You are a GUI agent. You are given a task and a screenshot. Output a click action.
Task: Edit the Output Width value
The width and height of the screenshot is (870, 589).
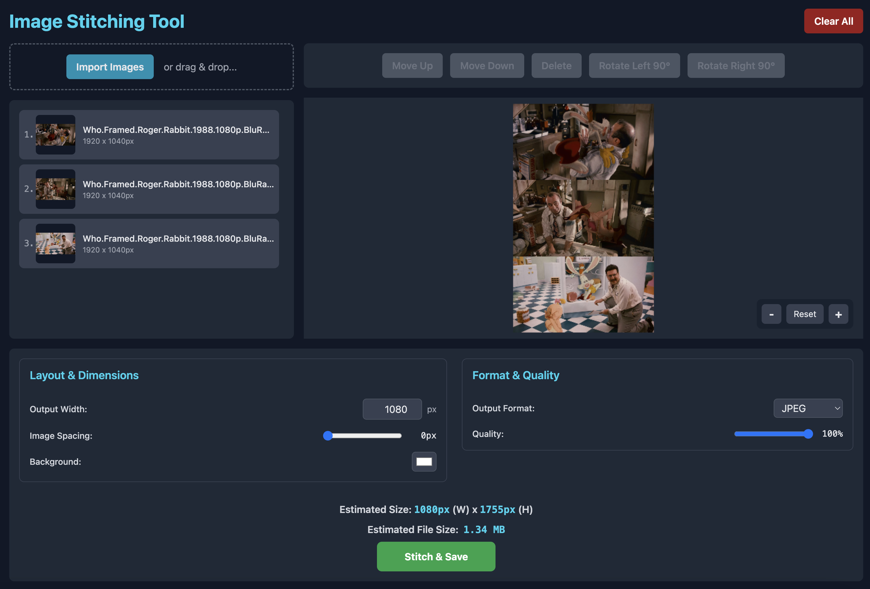[x=392, y=409]
